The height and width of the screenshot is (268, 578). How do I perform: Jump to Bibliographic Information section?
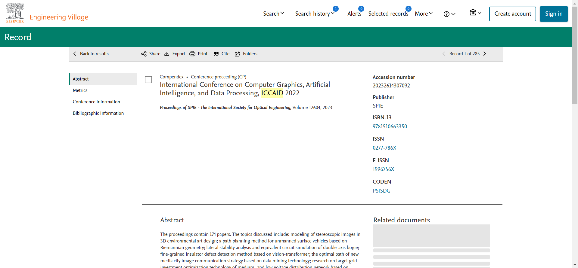(x=98, y=113)
